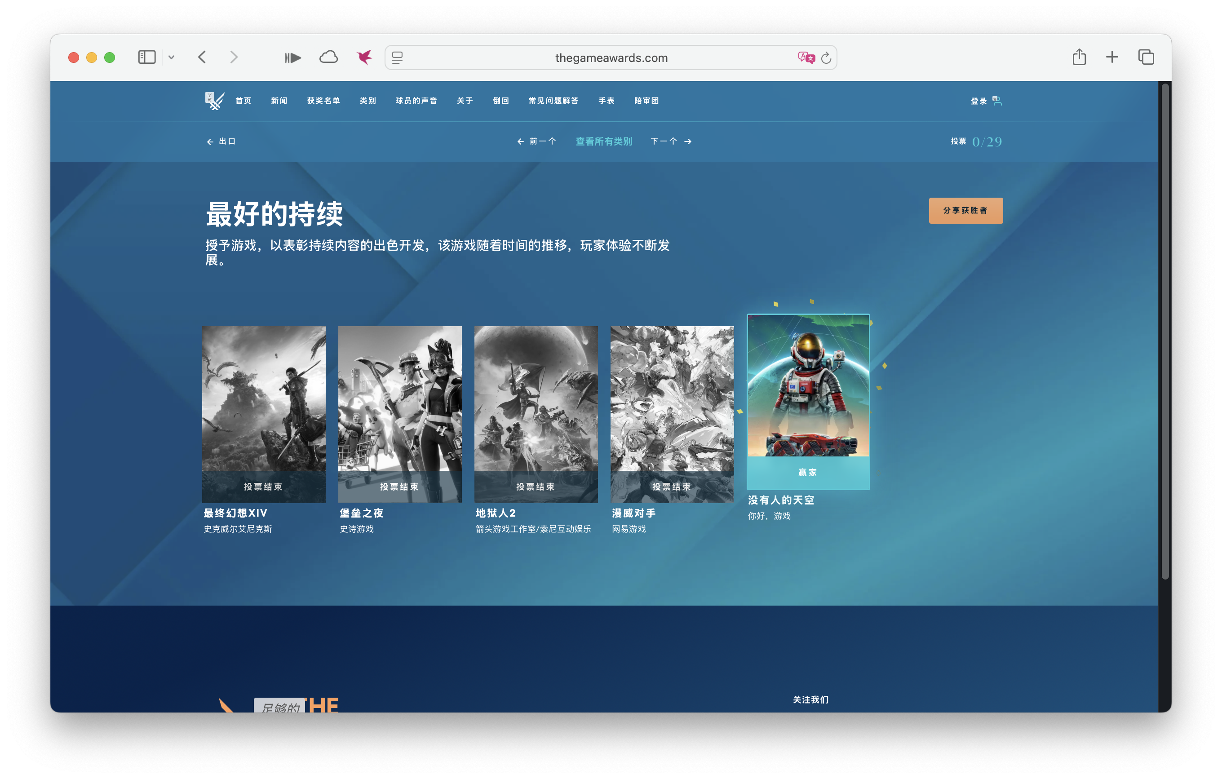Go back using the back arrow

coord(203,58)
